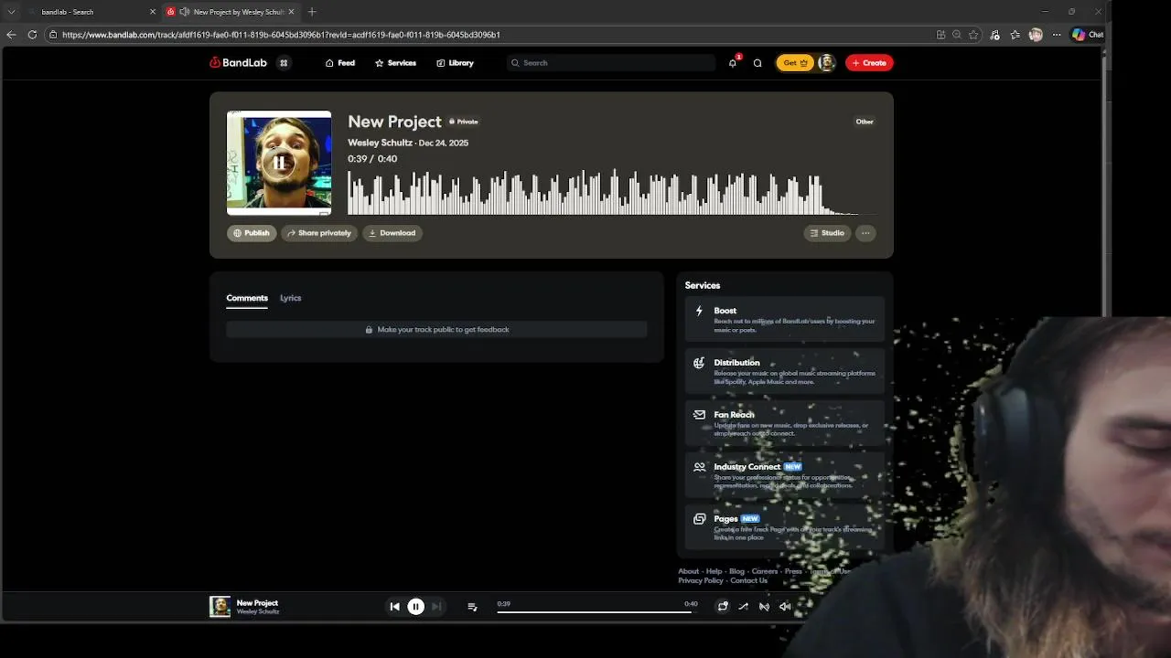Open the Help footer link

coord(714,571)
